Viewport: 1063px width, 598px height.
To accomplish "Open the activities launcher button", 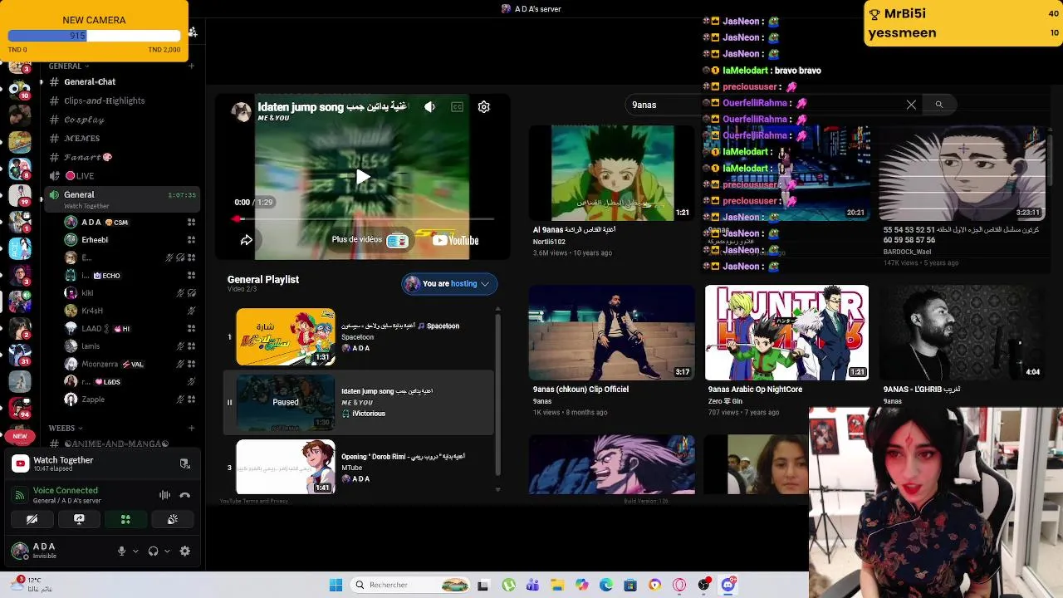I will [x=125, y=519].
